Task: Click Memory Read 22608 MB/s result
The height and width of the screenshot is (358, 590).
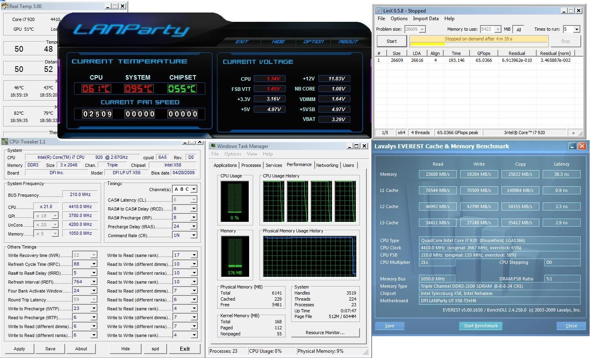Action: [438, 174]
